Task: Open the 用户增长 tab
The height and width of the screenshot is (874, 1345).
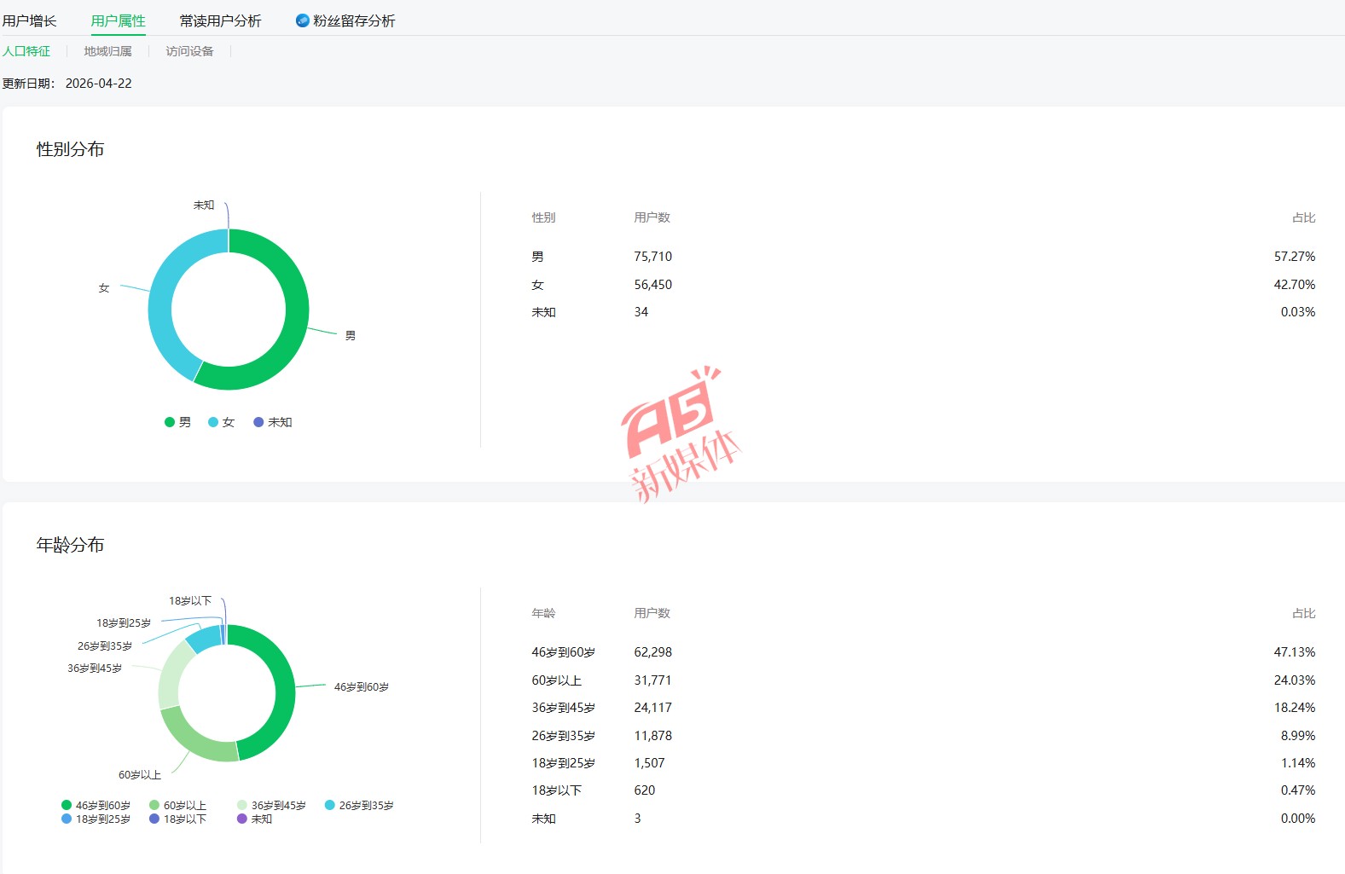Action: tap(30, 20)
